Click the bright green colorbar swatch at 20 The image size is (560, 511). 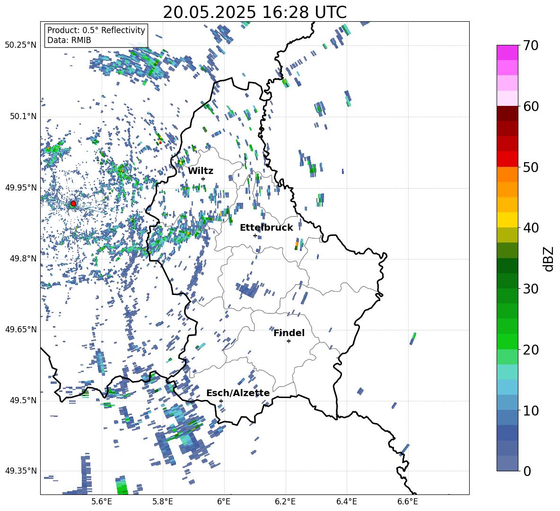pyautogui.click(x=507, y=341)
